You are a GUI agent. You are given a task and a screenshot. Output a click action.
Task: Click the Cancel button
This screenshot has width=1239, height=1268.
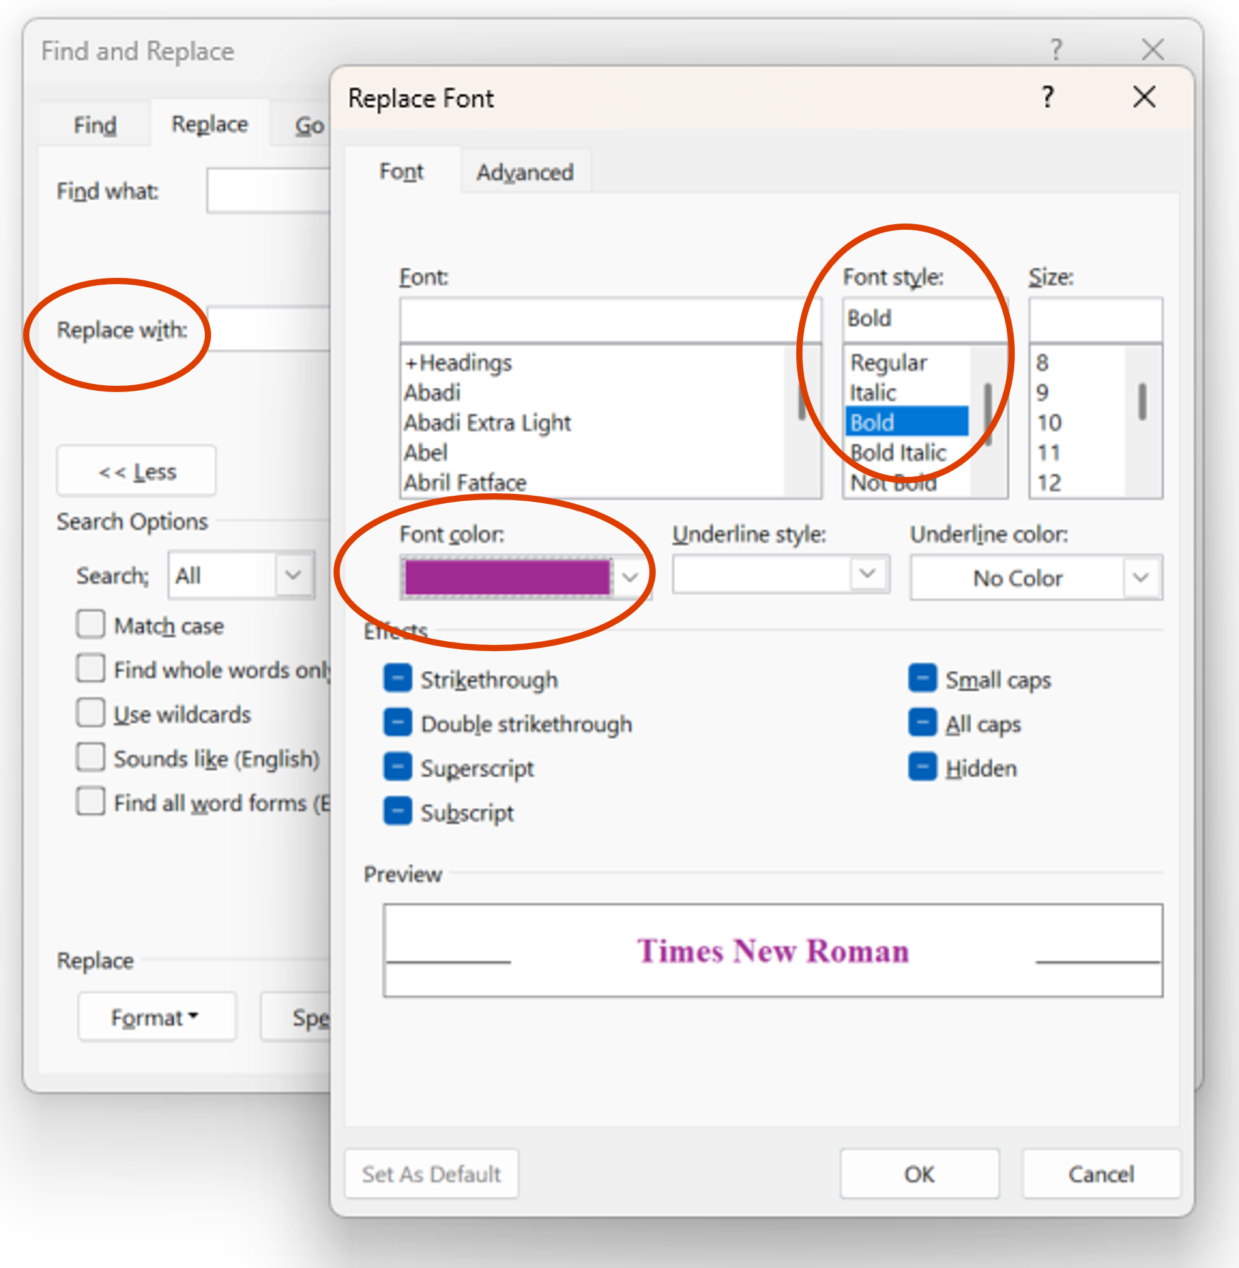(1100, 1174)
